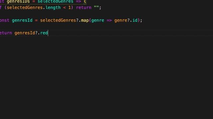Image resolution: width=213 pixels, height=119 pixels.
Task: Click the 'length' property in the if line
Action: point(53,8)
